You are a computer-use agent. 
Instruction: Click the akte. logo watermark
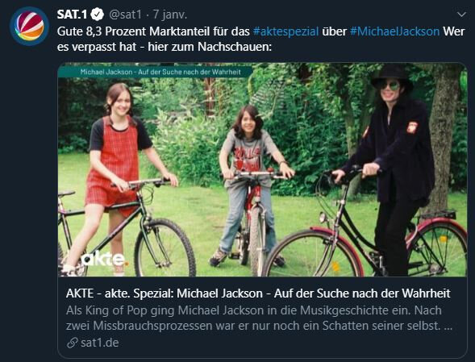[x=103, y=260]
